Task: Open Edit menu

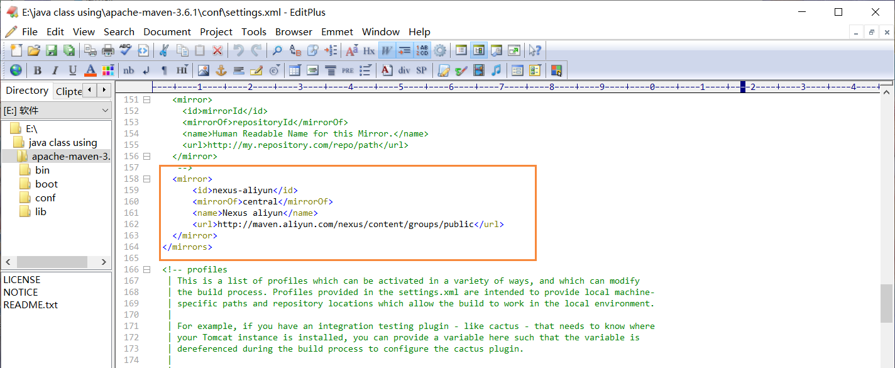Action: point(55,31)
